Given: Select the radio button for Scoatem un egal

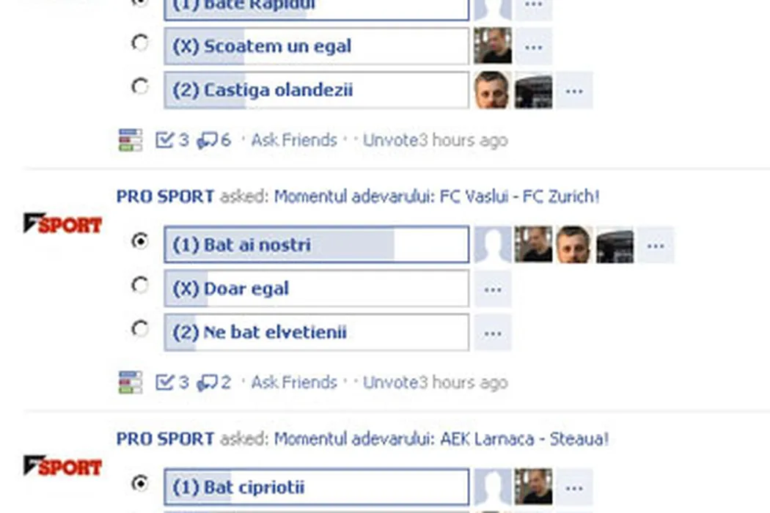Looking at the screenshot, I should pos(140,43).
